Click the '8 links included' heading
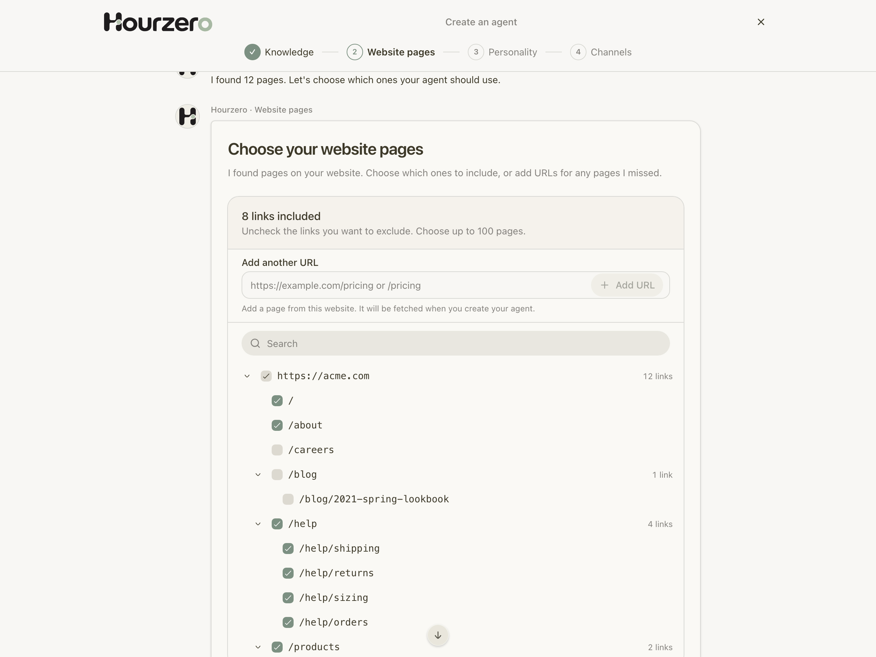 [281, 216]
